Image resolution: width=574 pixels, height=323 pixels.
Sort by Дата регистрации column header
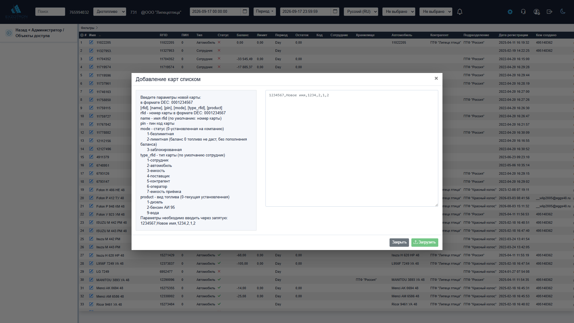coord(513,35)
